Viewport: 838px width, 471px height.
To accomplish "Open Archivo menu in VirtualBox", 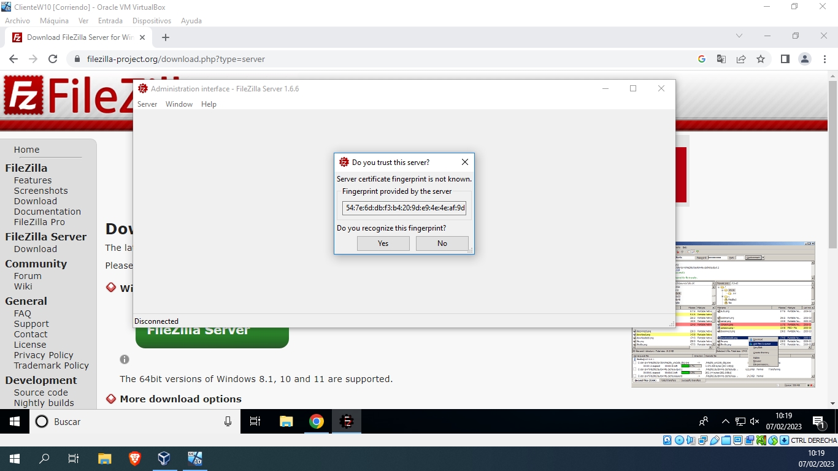I will [x=17, y=21].
